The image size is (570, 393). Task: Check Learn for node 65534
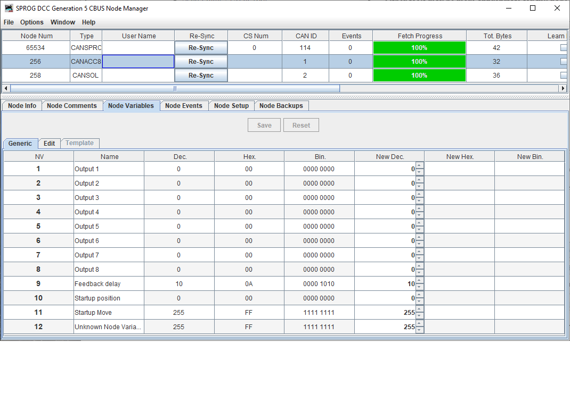563,47
